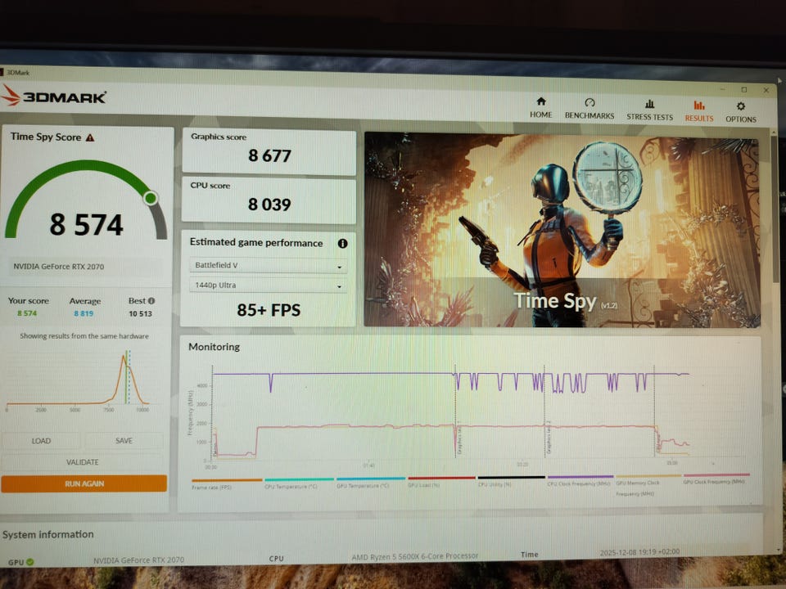Image resolution: width=786 pixels, height=589 pixels.
Task: Toggle GPU Load legend entry
Action: click(x=441, y=482)
